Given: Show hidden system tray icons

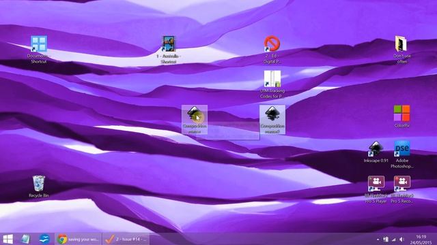Looking at the screenshot, I should coord(378,239).
